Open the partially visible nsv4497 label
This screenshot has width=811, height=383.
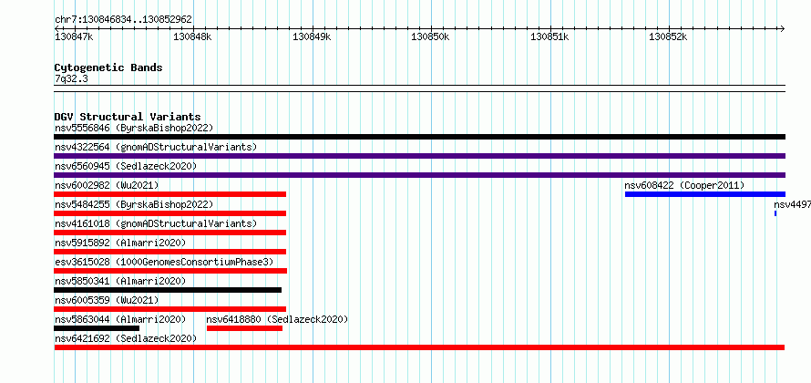coord(793,204)
